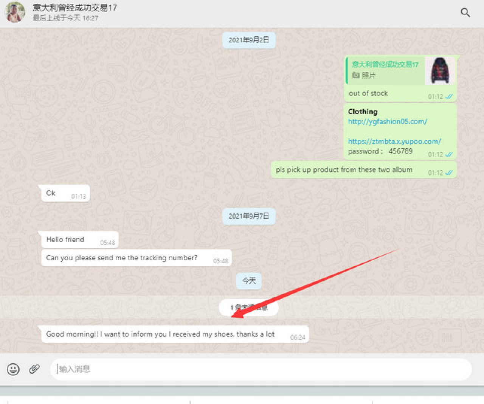Image resolution: width=484 pixels, height=404 pixels.
Task: Click the paperclip attachment icon
Action: click(34, 369)
